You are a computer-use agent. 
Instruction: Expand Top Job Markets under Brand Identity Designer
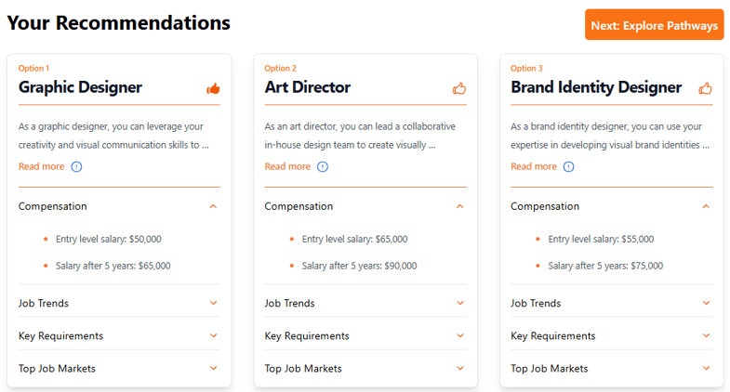point(706,368)
